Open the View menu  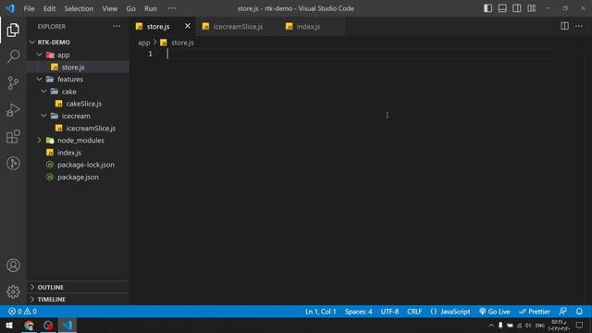coord(109,8)
